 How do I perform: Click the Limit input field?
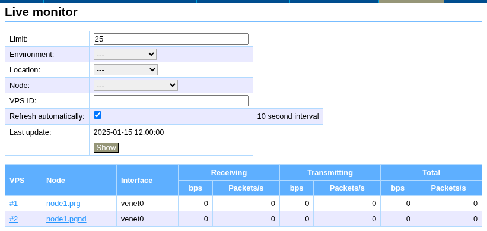click(171, 39)
